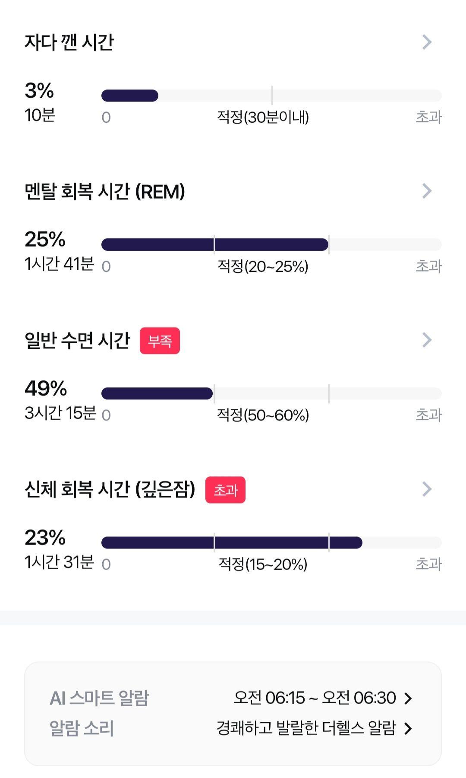Expand the 멘탈 회복 시간 (REM) chevron
This screenshot has height=778, width=466.
tap(427, 191)
